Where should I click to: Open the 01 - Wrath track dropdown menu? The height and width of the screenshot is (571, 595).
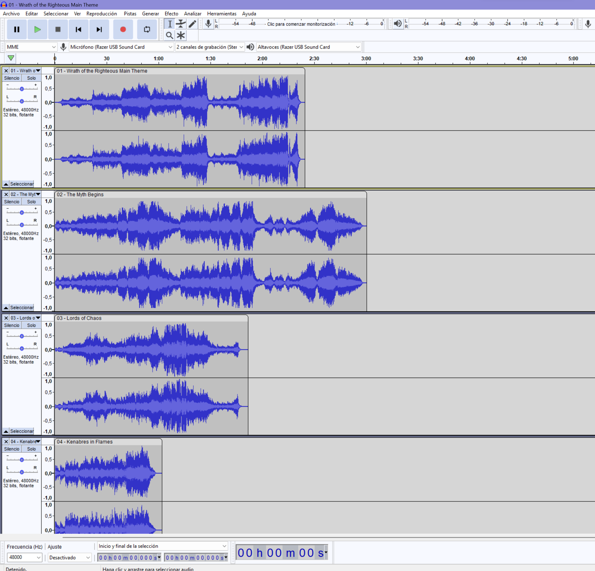coord(26,71)
